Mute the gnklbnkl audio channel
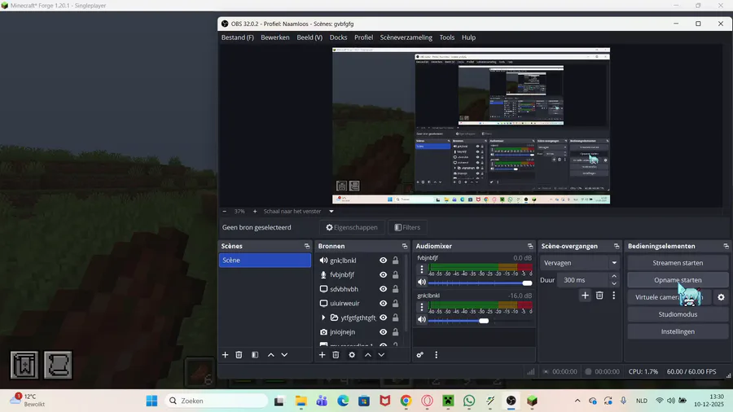733x412 pixels. click(422, 319)
